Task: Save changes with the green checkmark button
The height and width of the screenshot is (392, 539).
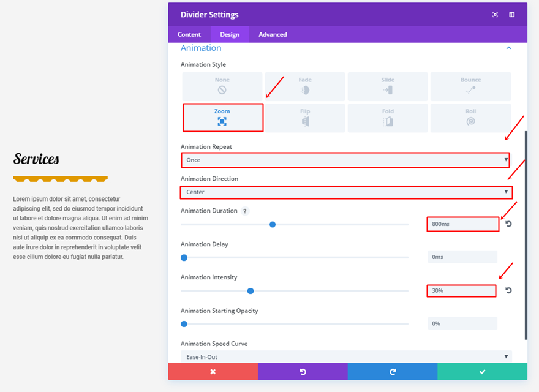Action: (x=482, y=372)
